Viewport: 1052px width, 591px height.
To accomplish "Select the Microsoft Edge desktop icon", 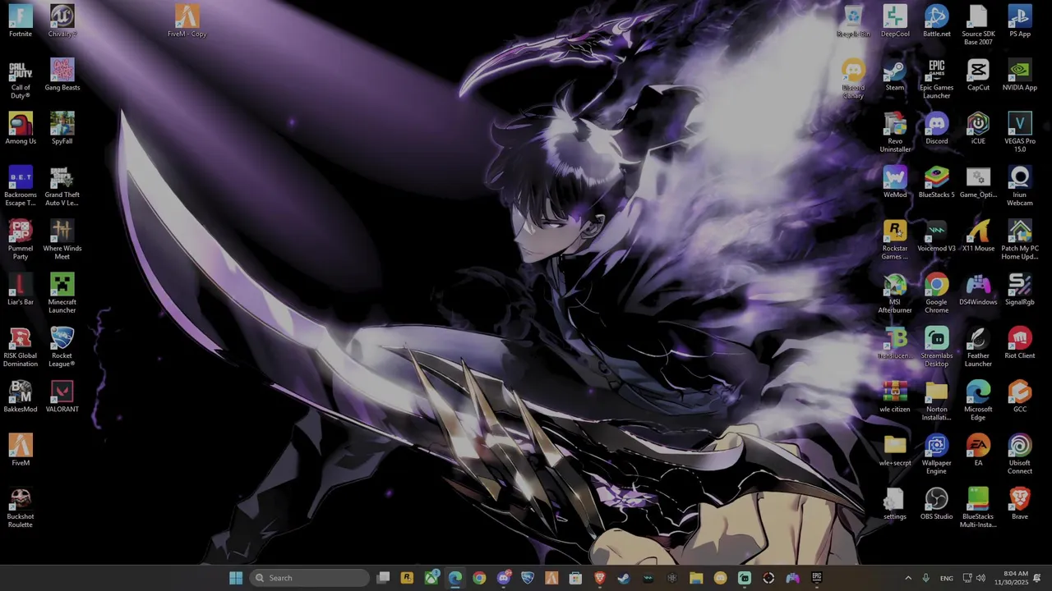I will pos(978,401).
